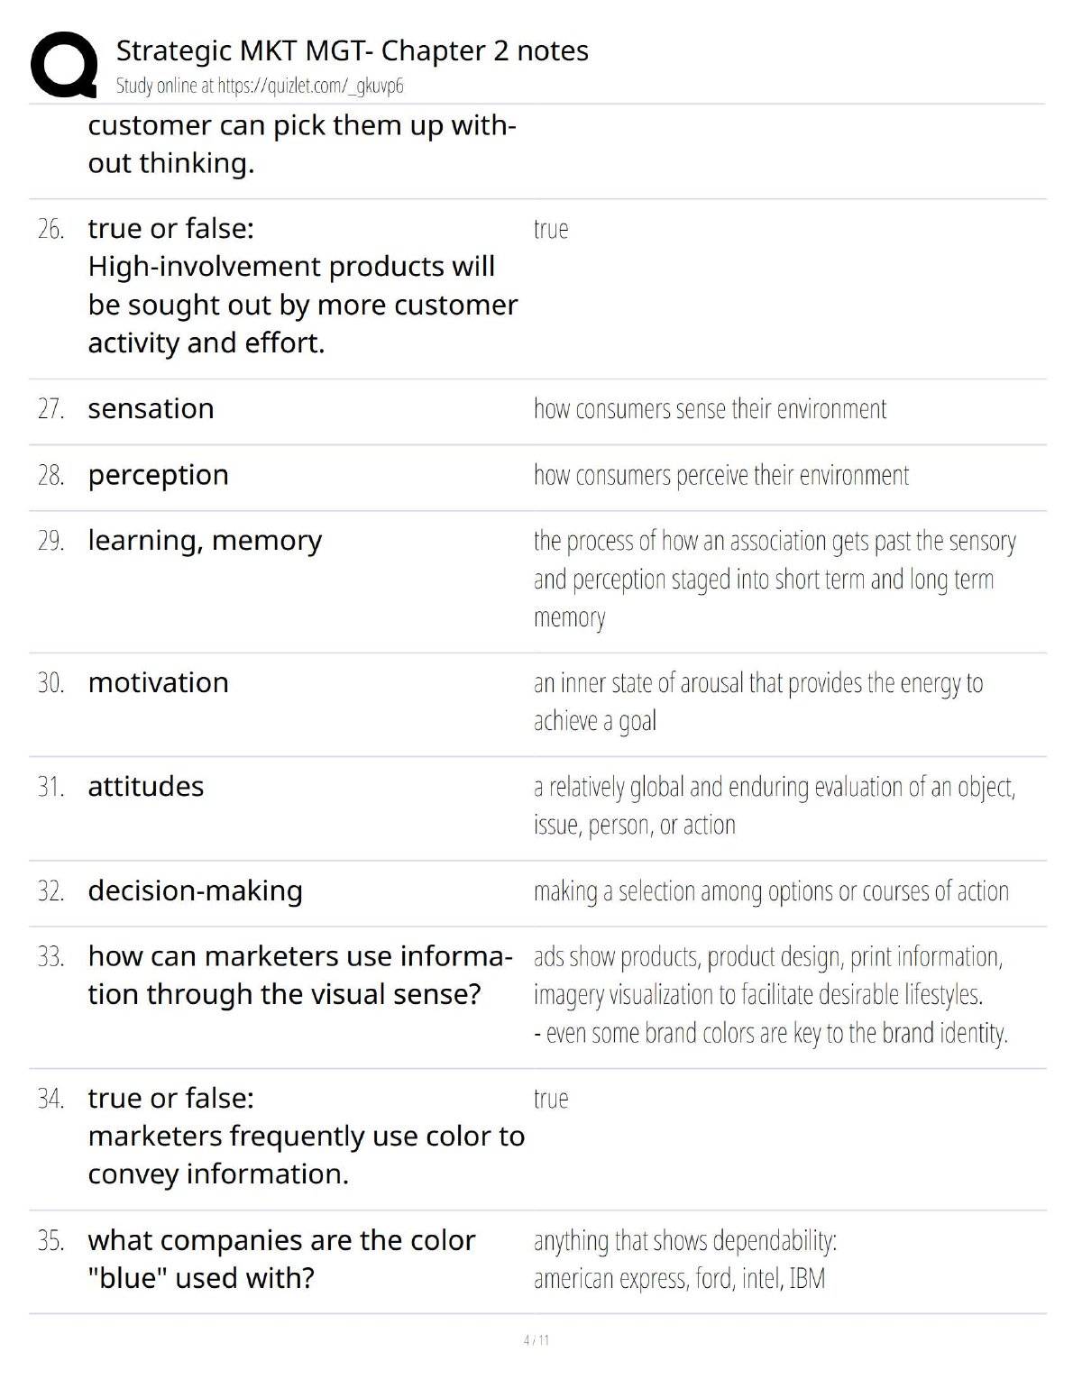Viewport: 1073px width, 1388px height.
Task: Click the "decision-making" term
Action: (x=195, y=891)
